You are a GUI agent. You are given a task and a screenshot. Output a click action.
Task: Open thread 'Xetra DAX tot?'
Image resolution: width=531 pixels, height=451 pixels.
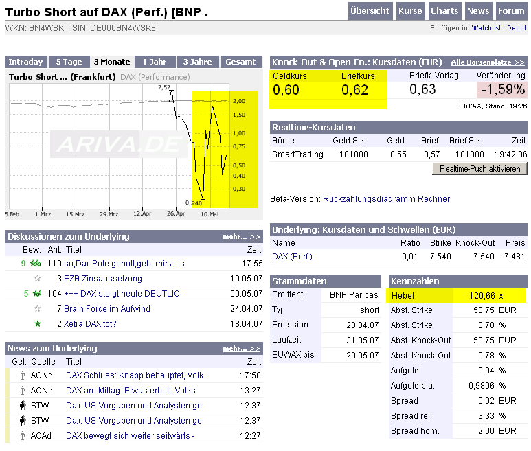point(90,324)
